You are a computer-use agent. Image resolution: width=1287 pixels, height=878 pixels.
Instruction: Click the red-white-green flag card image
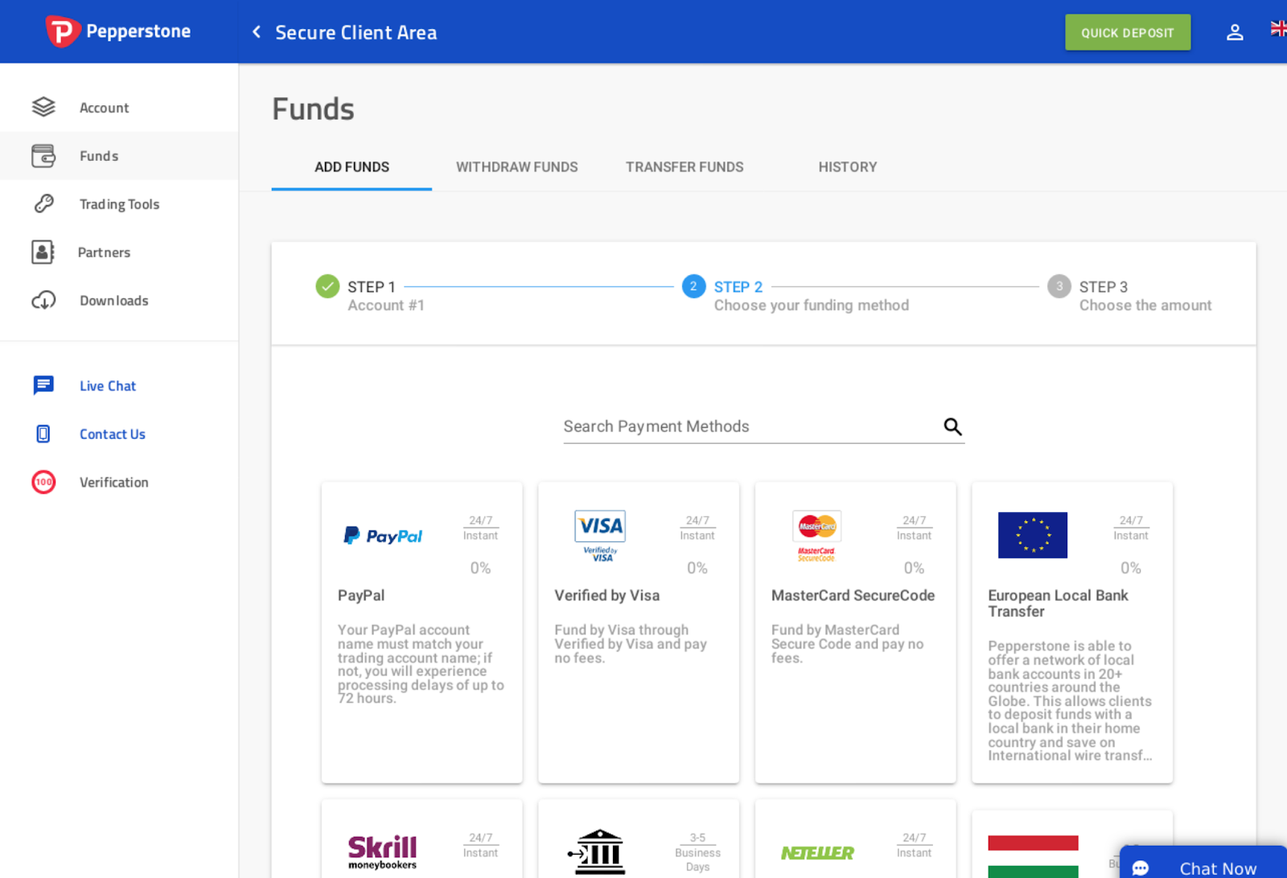1033,856
